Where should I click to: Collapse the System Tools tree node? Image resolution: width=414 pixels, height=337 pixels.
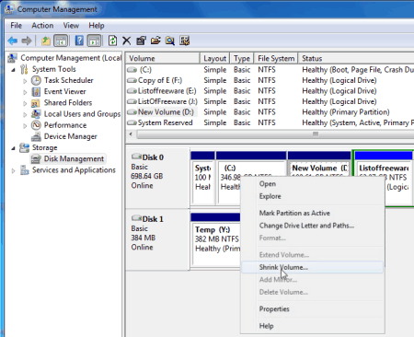click(13, 70)
